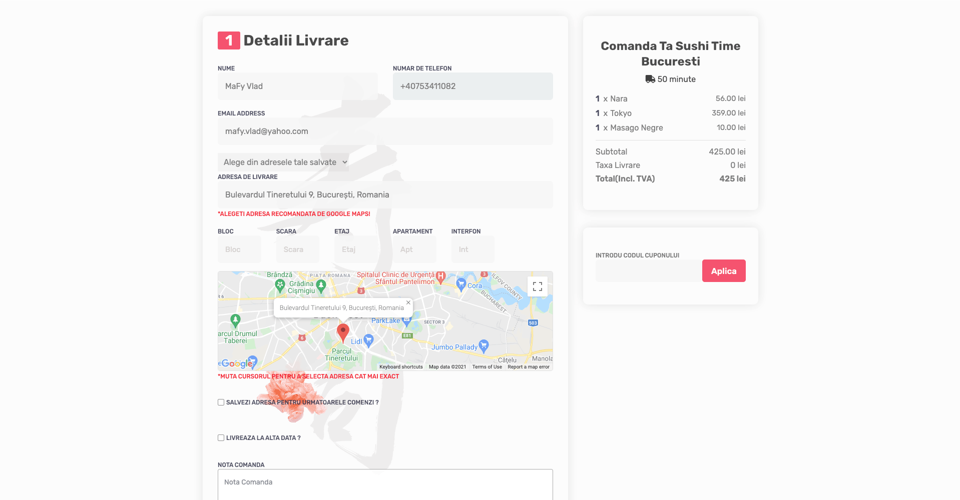Check 'Salvezi adresa pentru urmatoarele comenzi' box
This screenshot has width=960, height=500.
tap(221, 402)
